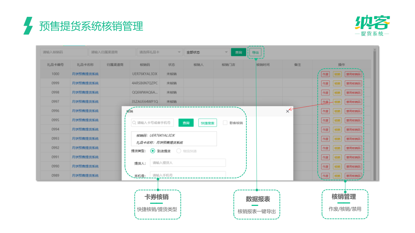Click the green 查询 button in the 核销 dialog
This screenshot has height=233, width=415.
point(186,123)
